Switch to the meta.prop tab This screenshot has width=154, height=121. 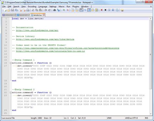tap(9, 15)
